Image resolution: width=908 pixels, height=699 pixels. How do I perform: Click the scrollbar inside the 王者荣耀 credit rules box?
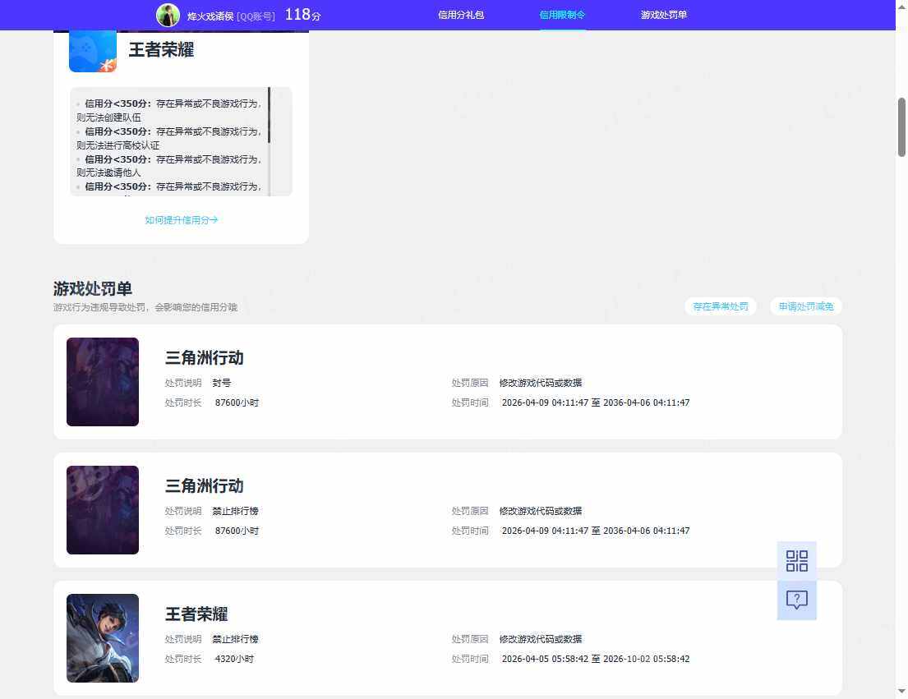pos(270,114)
